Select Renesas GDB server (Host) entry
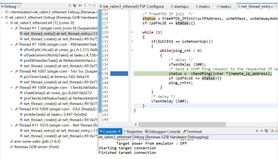 34,147
